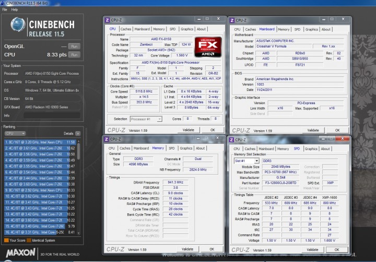Open the File menu in Cinebench
Image resolution: width=376 pixels, height=262 pixels.
[5, 9]
